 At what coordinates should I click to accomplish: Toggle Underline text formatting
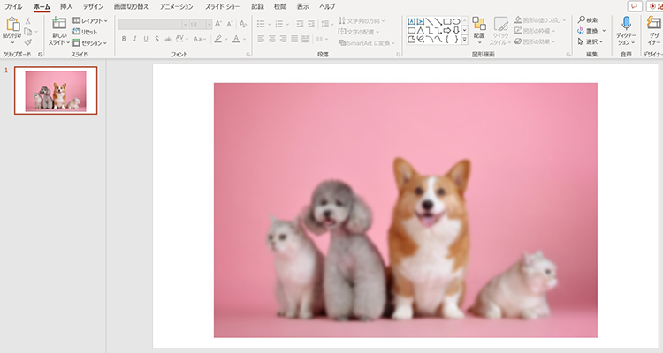[x=146, y=39]
